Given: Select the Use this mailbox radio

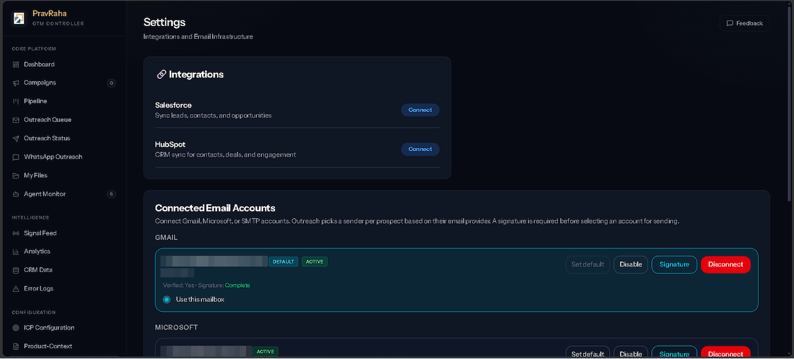Looking at the screenshot, I should click(167, 300).
